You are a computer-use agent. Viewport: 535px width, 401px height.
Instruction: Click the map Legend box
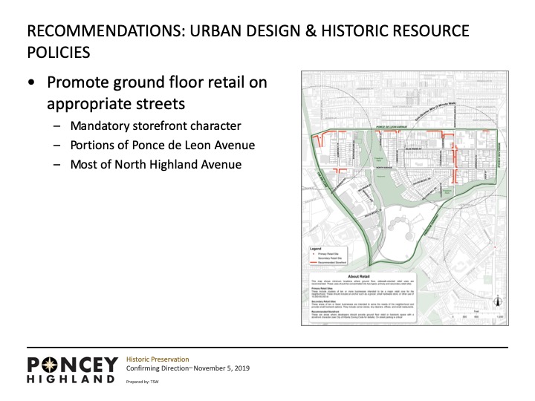pyautogui.click(x=328, y=255)
